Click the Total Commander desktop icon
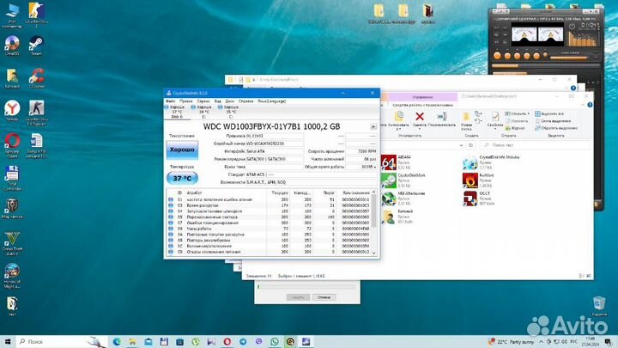This screenshot has width=618, height=348. coord(12,178)
